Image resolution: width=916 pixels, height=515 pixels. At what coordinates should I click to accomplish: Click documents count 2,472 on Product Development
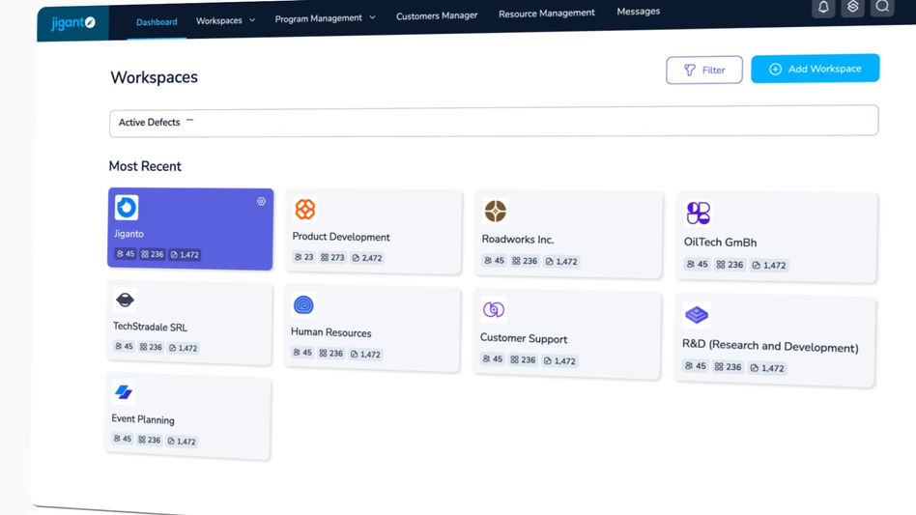(x=367, y=258)
